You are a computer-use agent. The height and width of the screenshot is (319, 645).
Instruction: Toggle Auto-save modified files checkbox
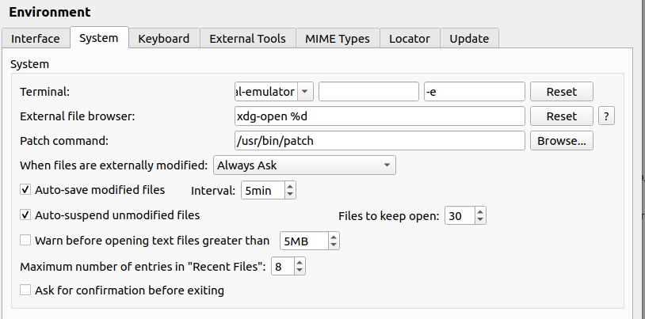click(x=25, y=190)
